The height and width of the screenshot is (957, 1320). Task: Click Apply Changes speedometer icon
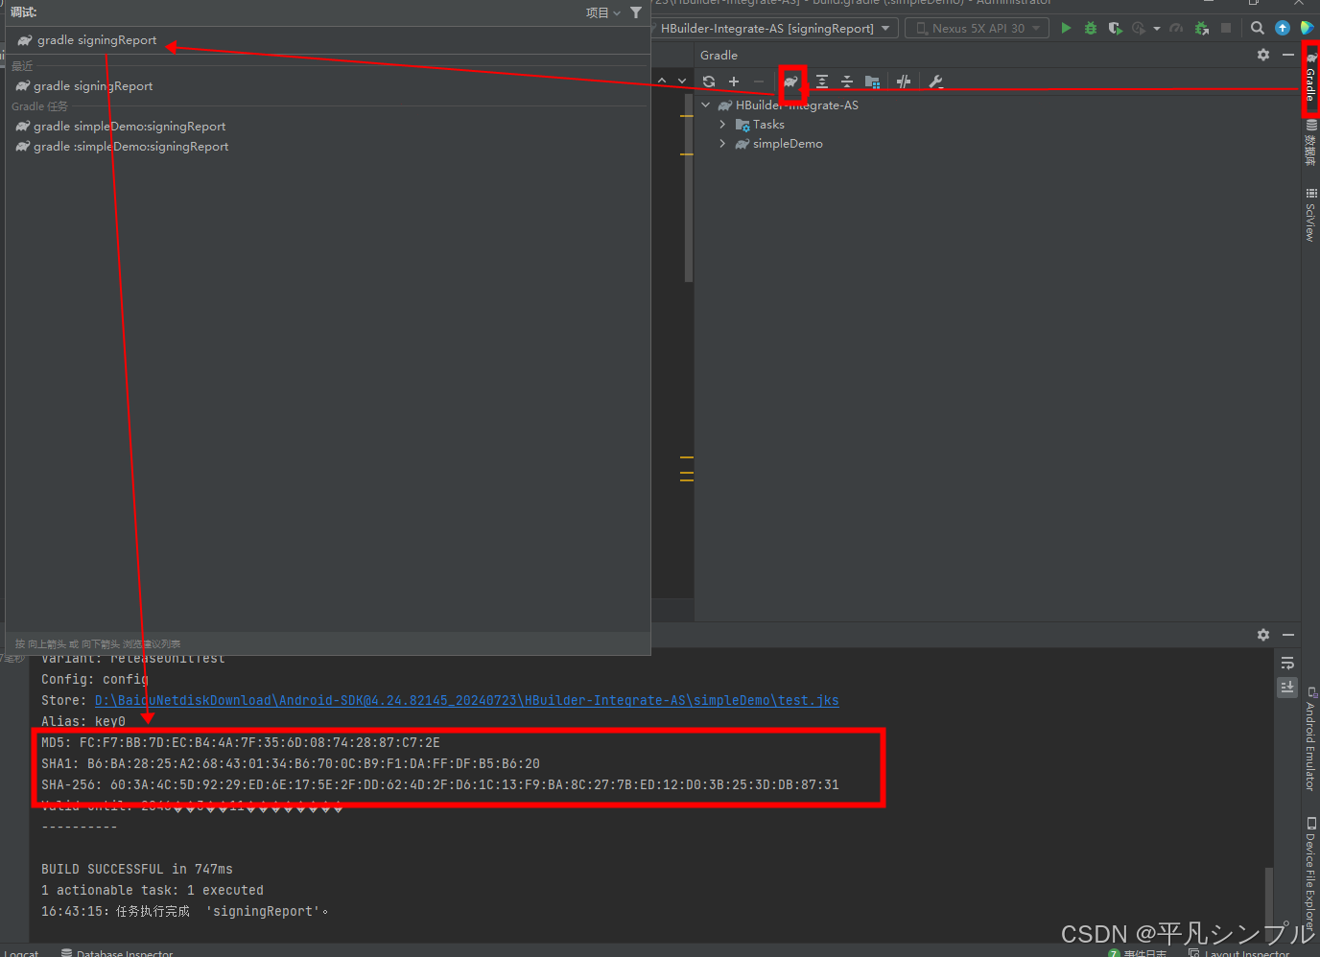pos(1176,28)
